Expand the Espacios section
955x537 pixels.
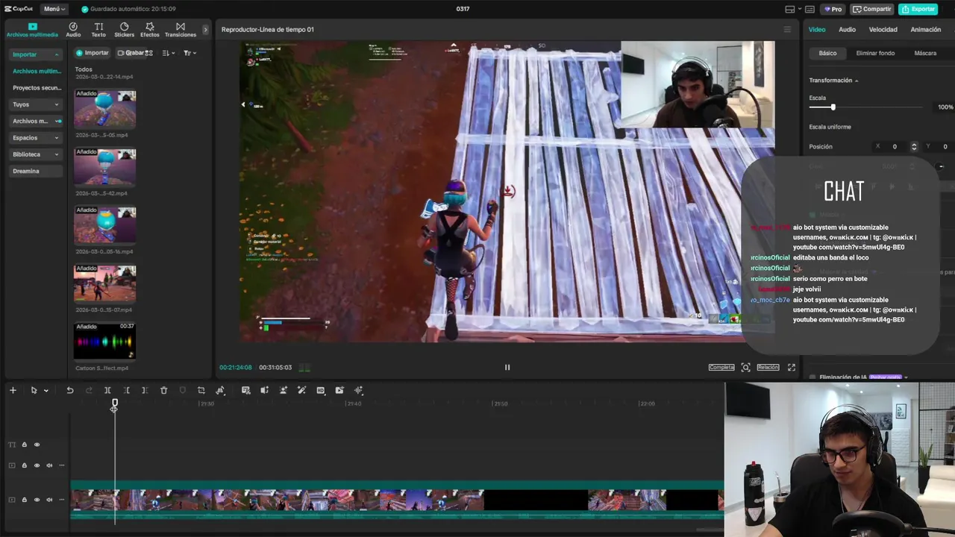(56, 138)
